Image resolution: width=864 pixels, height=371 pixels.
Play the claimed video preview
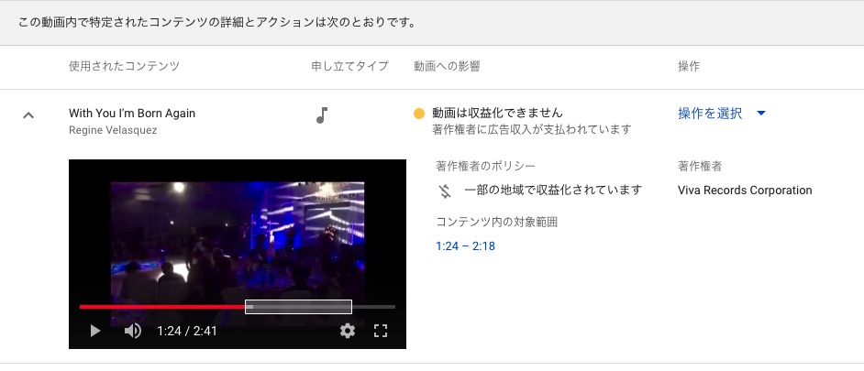click(94, 331)
